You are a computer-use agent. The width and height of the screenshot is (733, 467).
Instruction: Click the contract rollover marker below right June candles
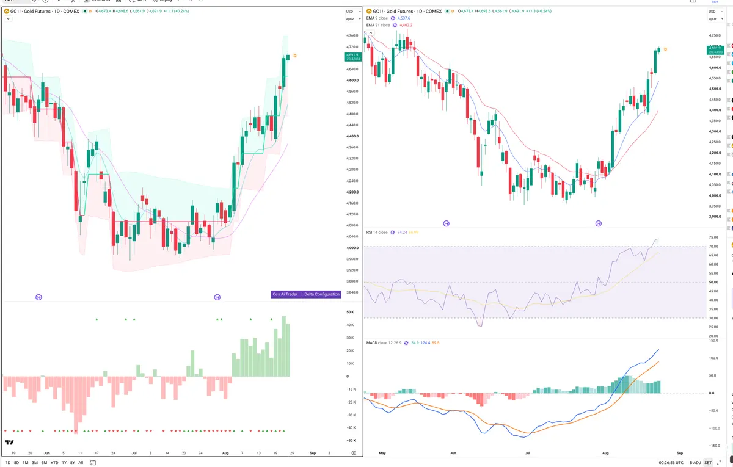click(x=446, y=224)
